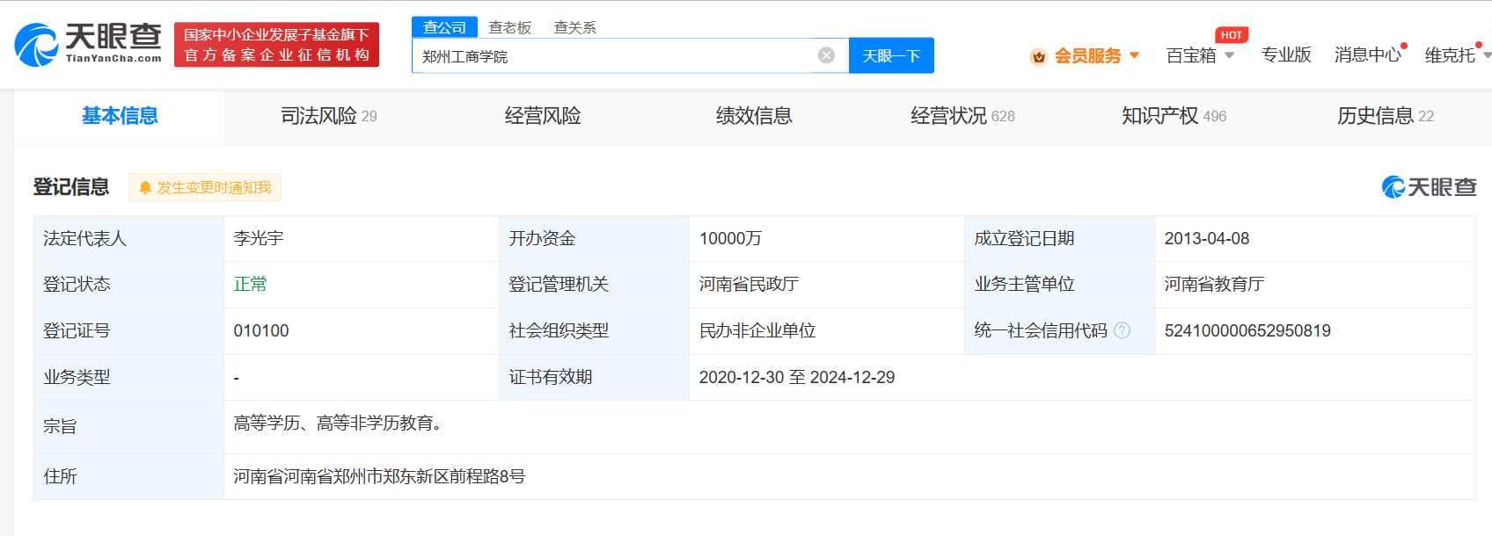Image resolution: width=1492 pixels, height=536 pixels.
Task: Click the 登记状态 value 正常
Action: [250, 284]
